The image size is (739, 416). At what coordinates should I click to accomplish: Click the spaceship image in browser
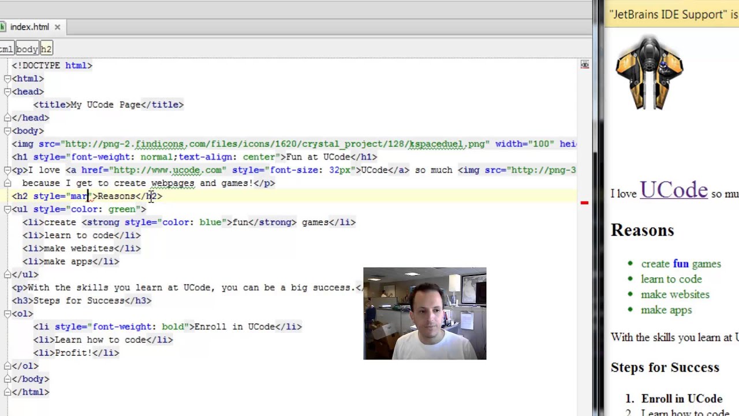[650, 73]
